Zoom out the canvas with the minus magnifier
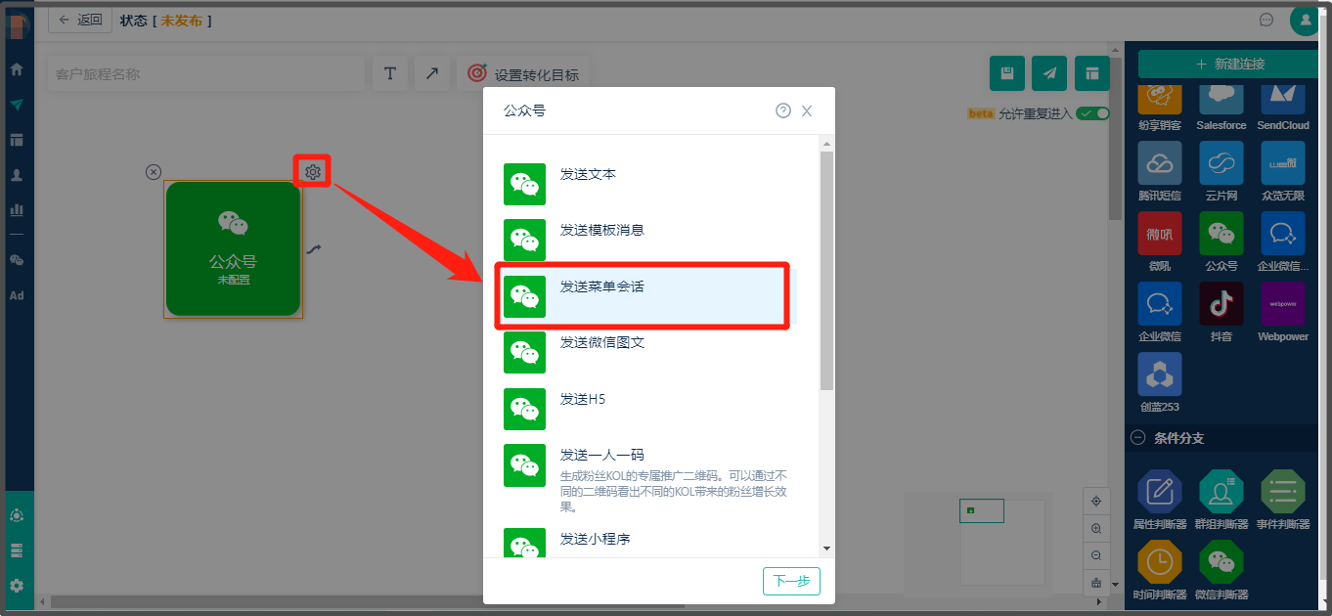This screenshot has height=616, width=1332. (1096, 555)
